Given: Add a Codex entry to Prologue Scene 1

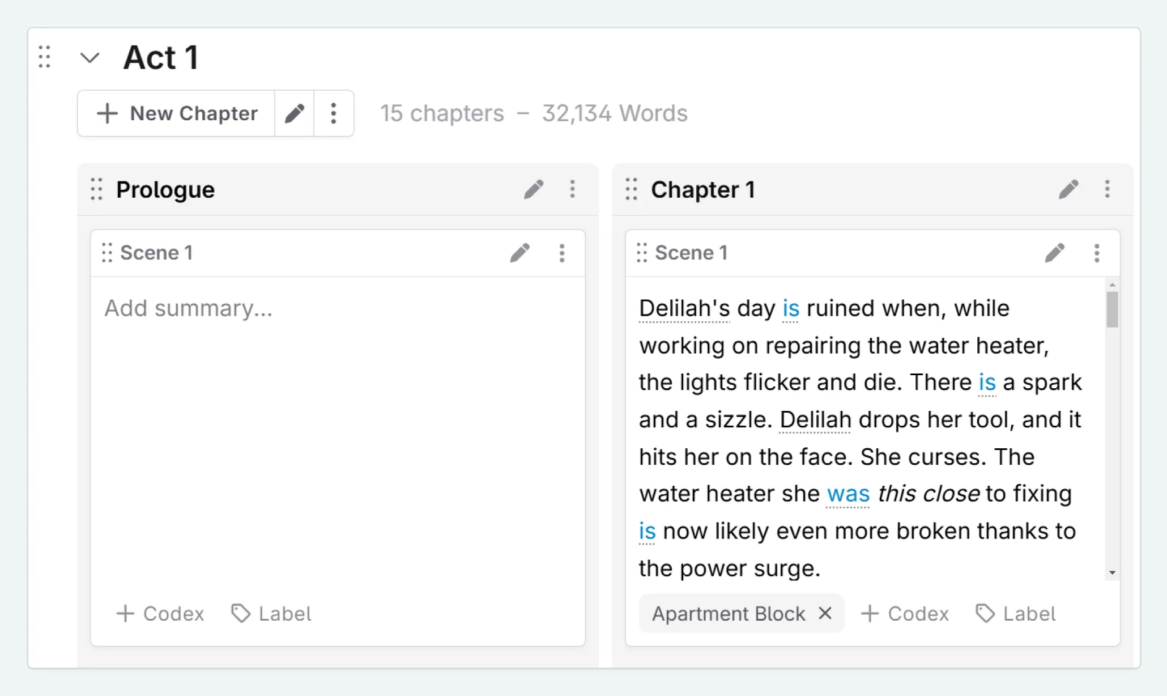Looking at the screenshot, I should [160, 614].
